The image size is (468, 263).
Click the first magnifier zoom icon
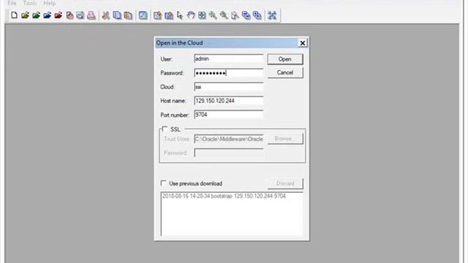(x=213, y=15)
